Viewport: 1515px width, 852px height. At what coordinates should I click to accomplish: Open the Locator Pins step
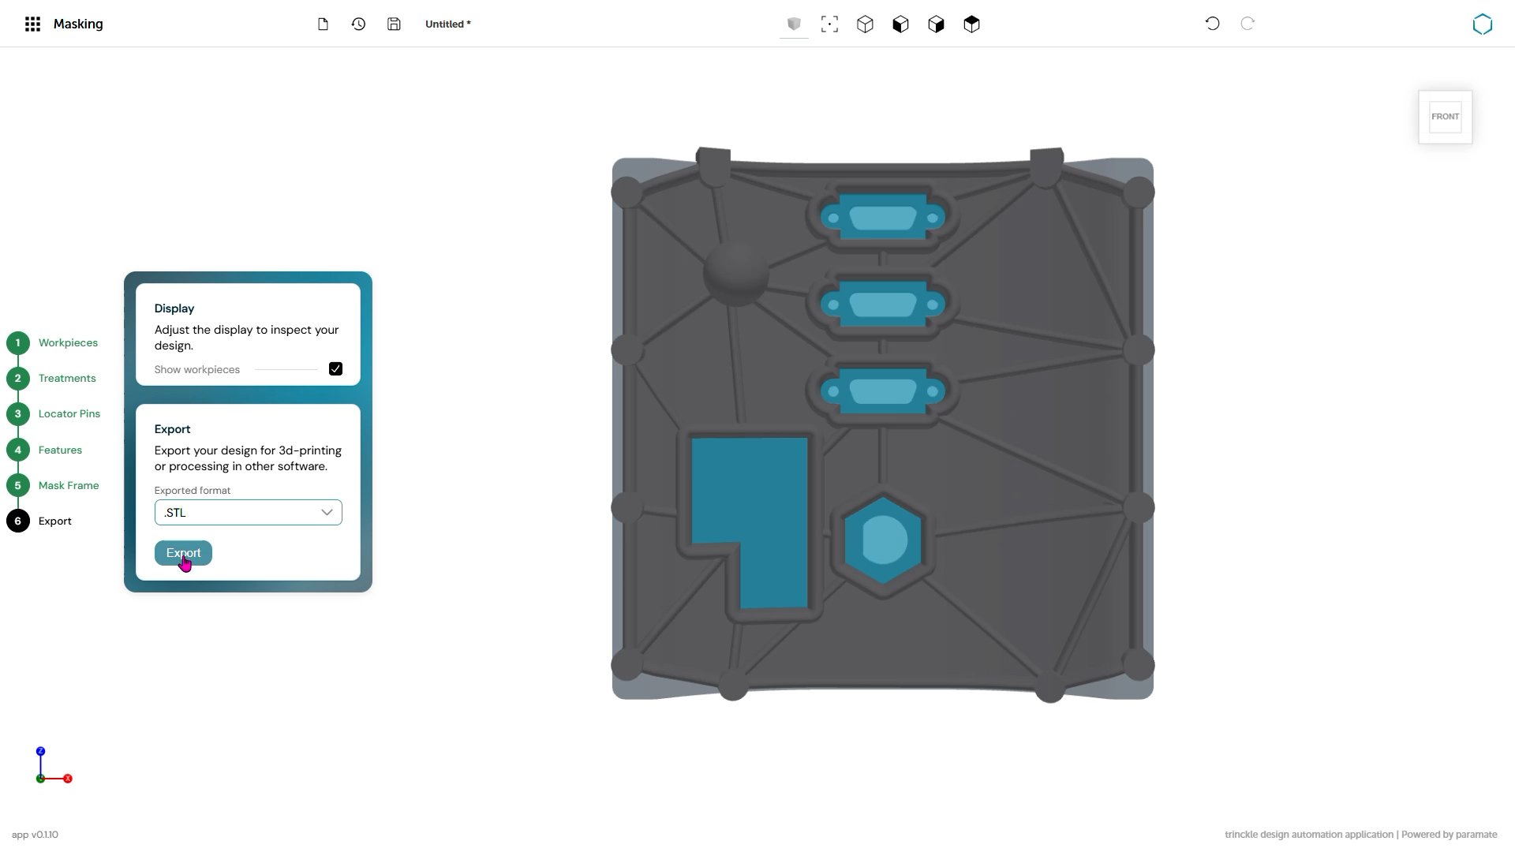pos(69,414)
